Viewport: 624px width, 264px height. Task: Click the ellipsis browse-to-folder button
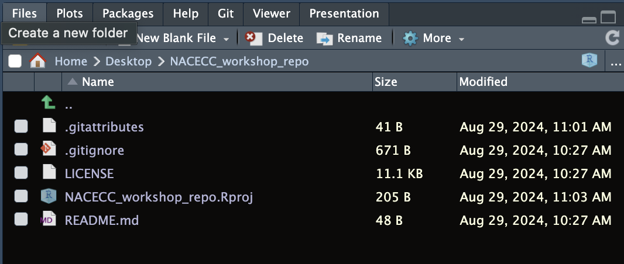click(615, 62)
